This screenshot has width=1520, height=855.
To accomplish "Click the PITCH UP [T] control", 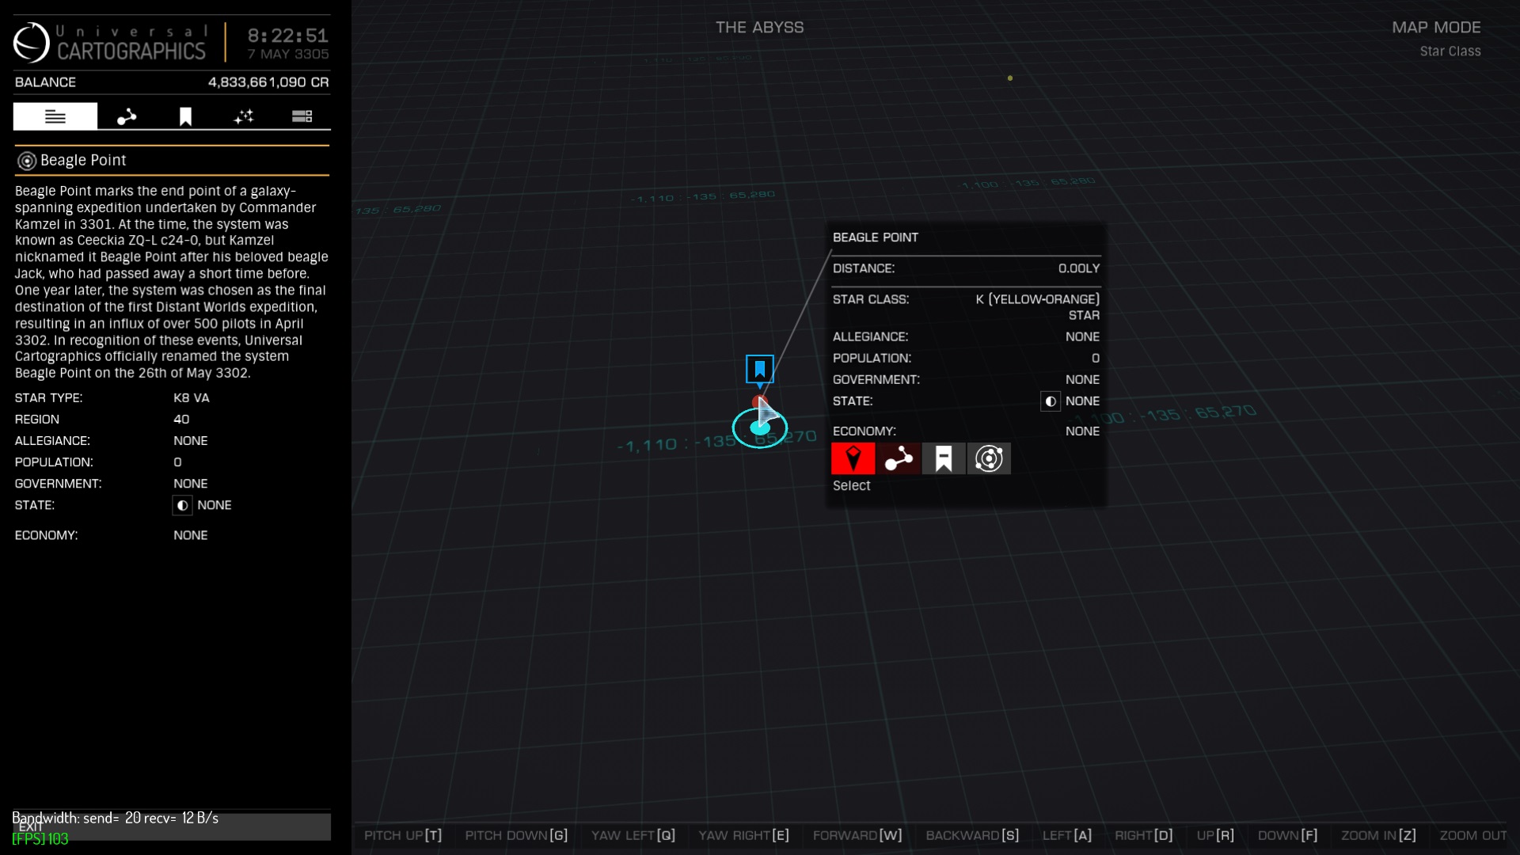I will [x=403, y=835].
